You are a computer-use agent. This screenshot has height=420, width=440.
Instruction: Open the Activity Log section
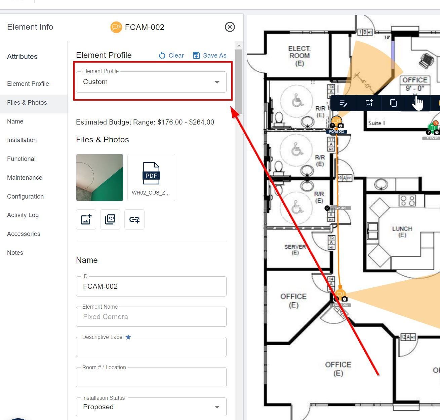(23, 215)
